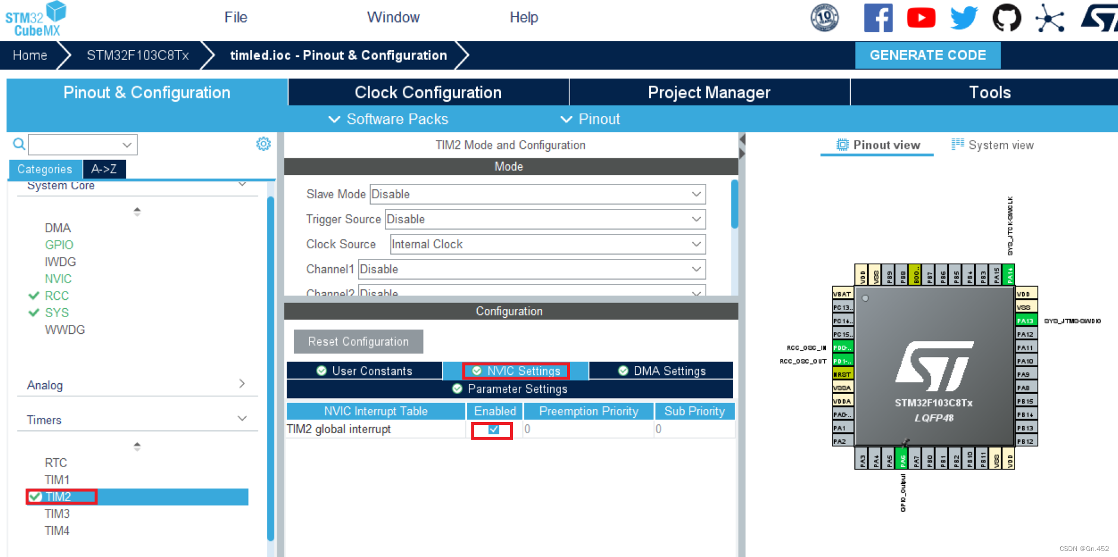
Task: Click the categories list vertical scrollbar
Action: click(x=271, y=369)
